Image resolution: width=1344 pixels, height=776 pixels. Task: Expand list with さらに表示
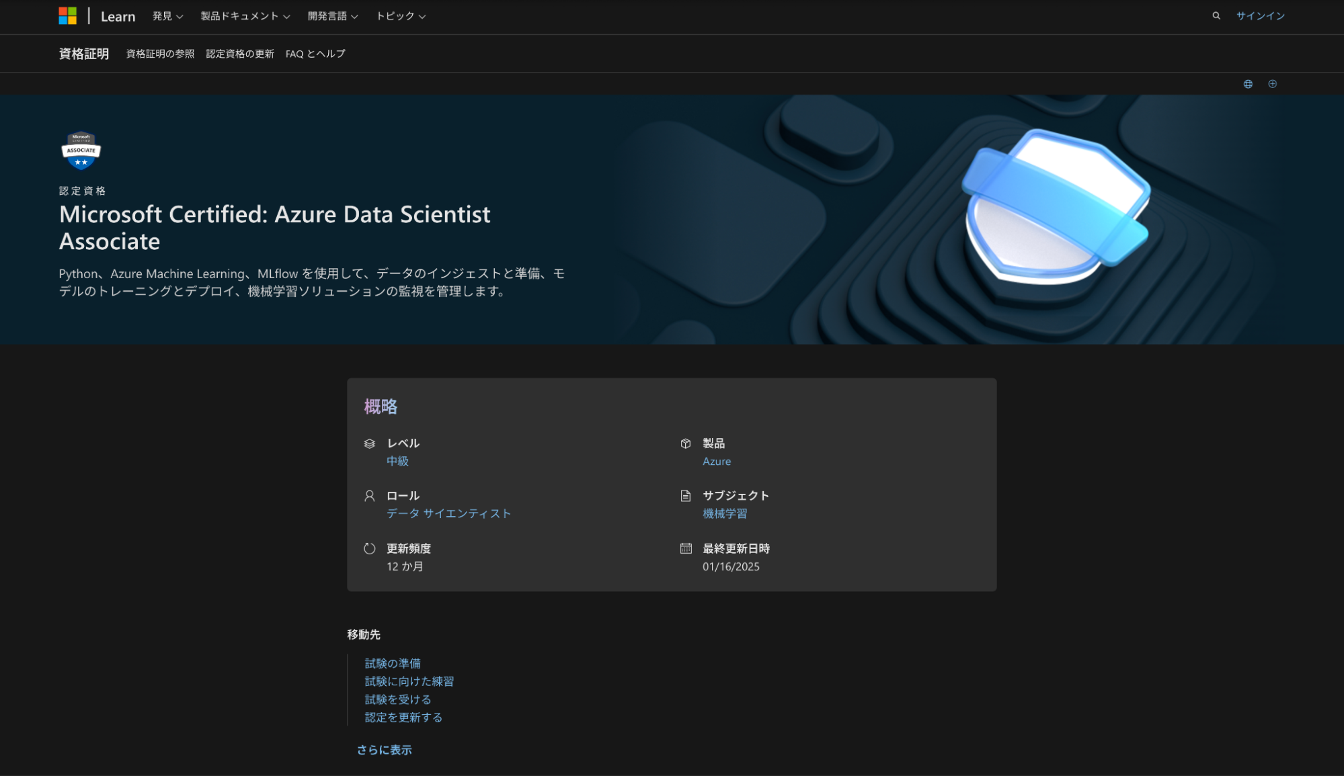[x=384, y=750]
